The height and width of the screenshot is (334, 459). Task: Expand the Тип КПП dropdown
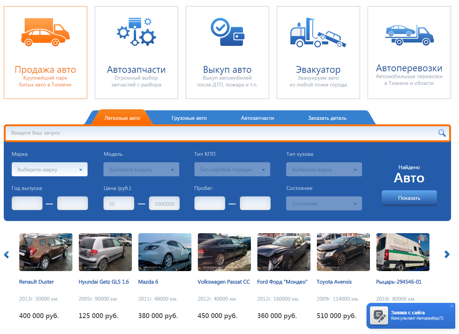click(232, 169)
